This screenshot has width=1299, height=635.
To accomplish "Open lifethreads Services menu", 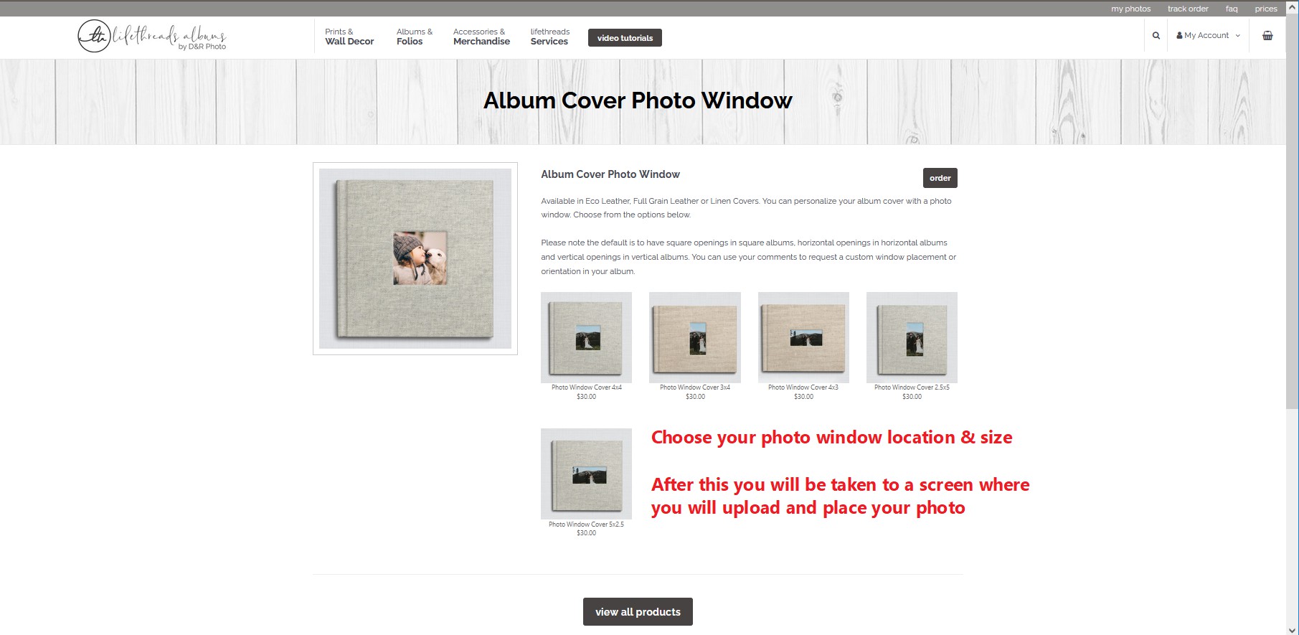I will click(550, 37).
